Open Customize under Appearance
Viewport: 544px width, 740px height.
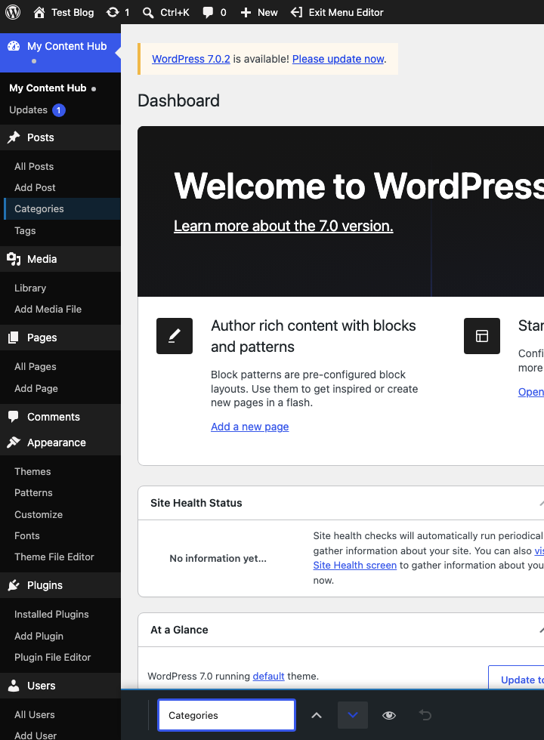coord(39,514)
